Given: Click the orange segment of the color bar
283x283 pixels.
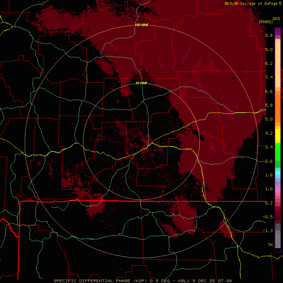Looking at the screenshot, I should 278,109.
